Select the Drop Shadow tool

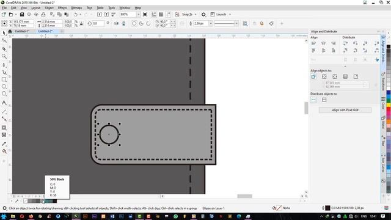coord(4,128)
